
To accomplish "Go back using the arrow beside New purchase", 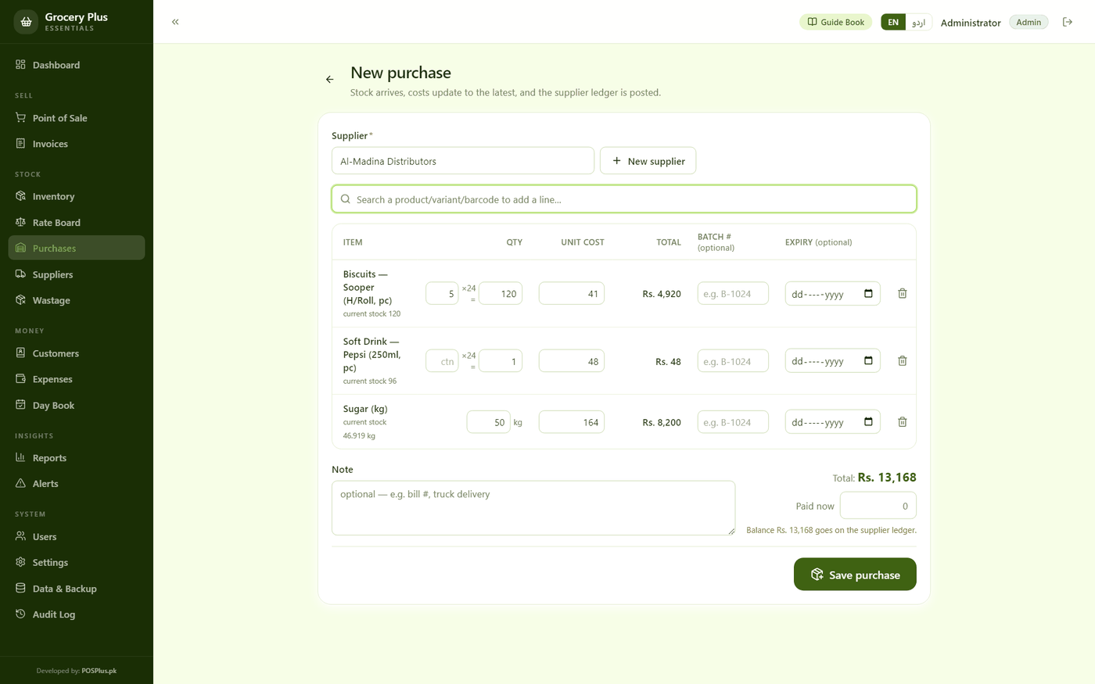I will coord(330,79).
